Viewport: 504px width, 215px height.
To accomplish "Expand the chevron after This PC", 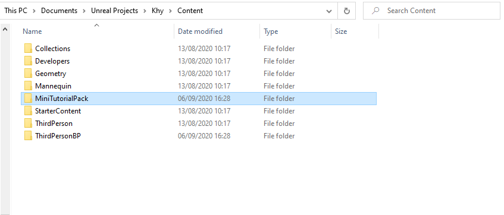I will [x=34, y=11].
